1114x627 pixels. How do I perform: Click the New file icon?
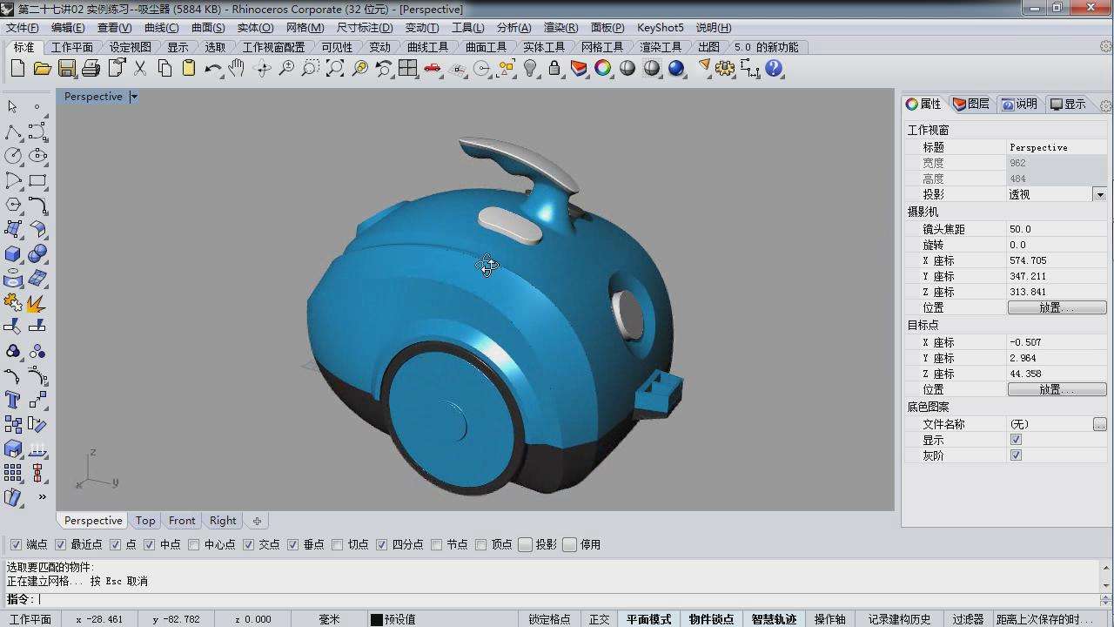tap(17, 68)
